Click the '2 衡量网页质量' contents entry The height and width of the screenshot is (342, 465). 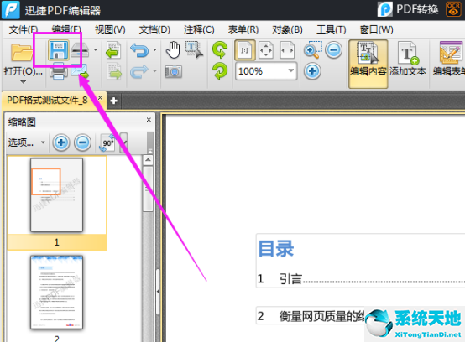click(x=311, y=316)
